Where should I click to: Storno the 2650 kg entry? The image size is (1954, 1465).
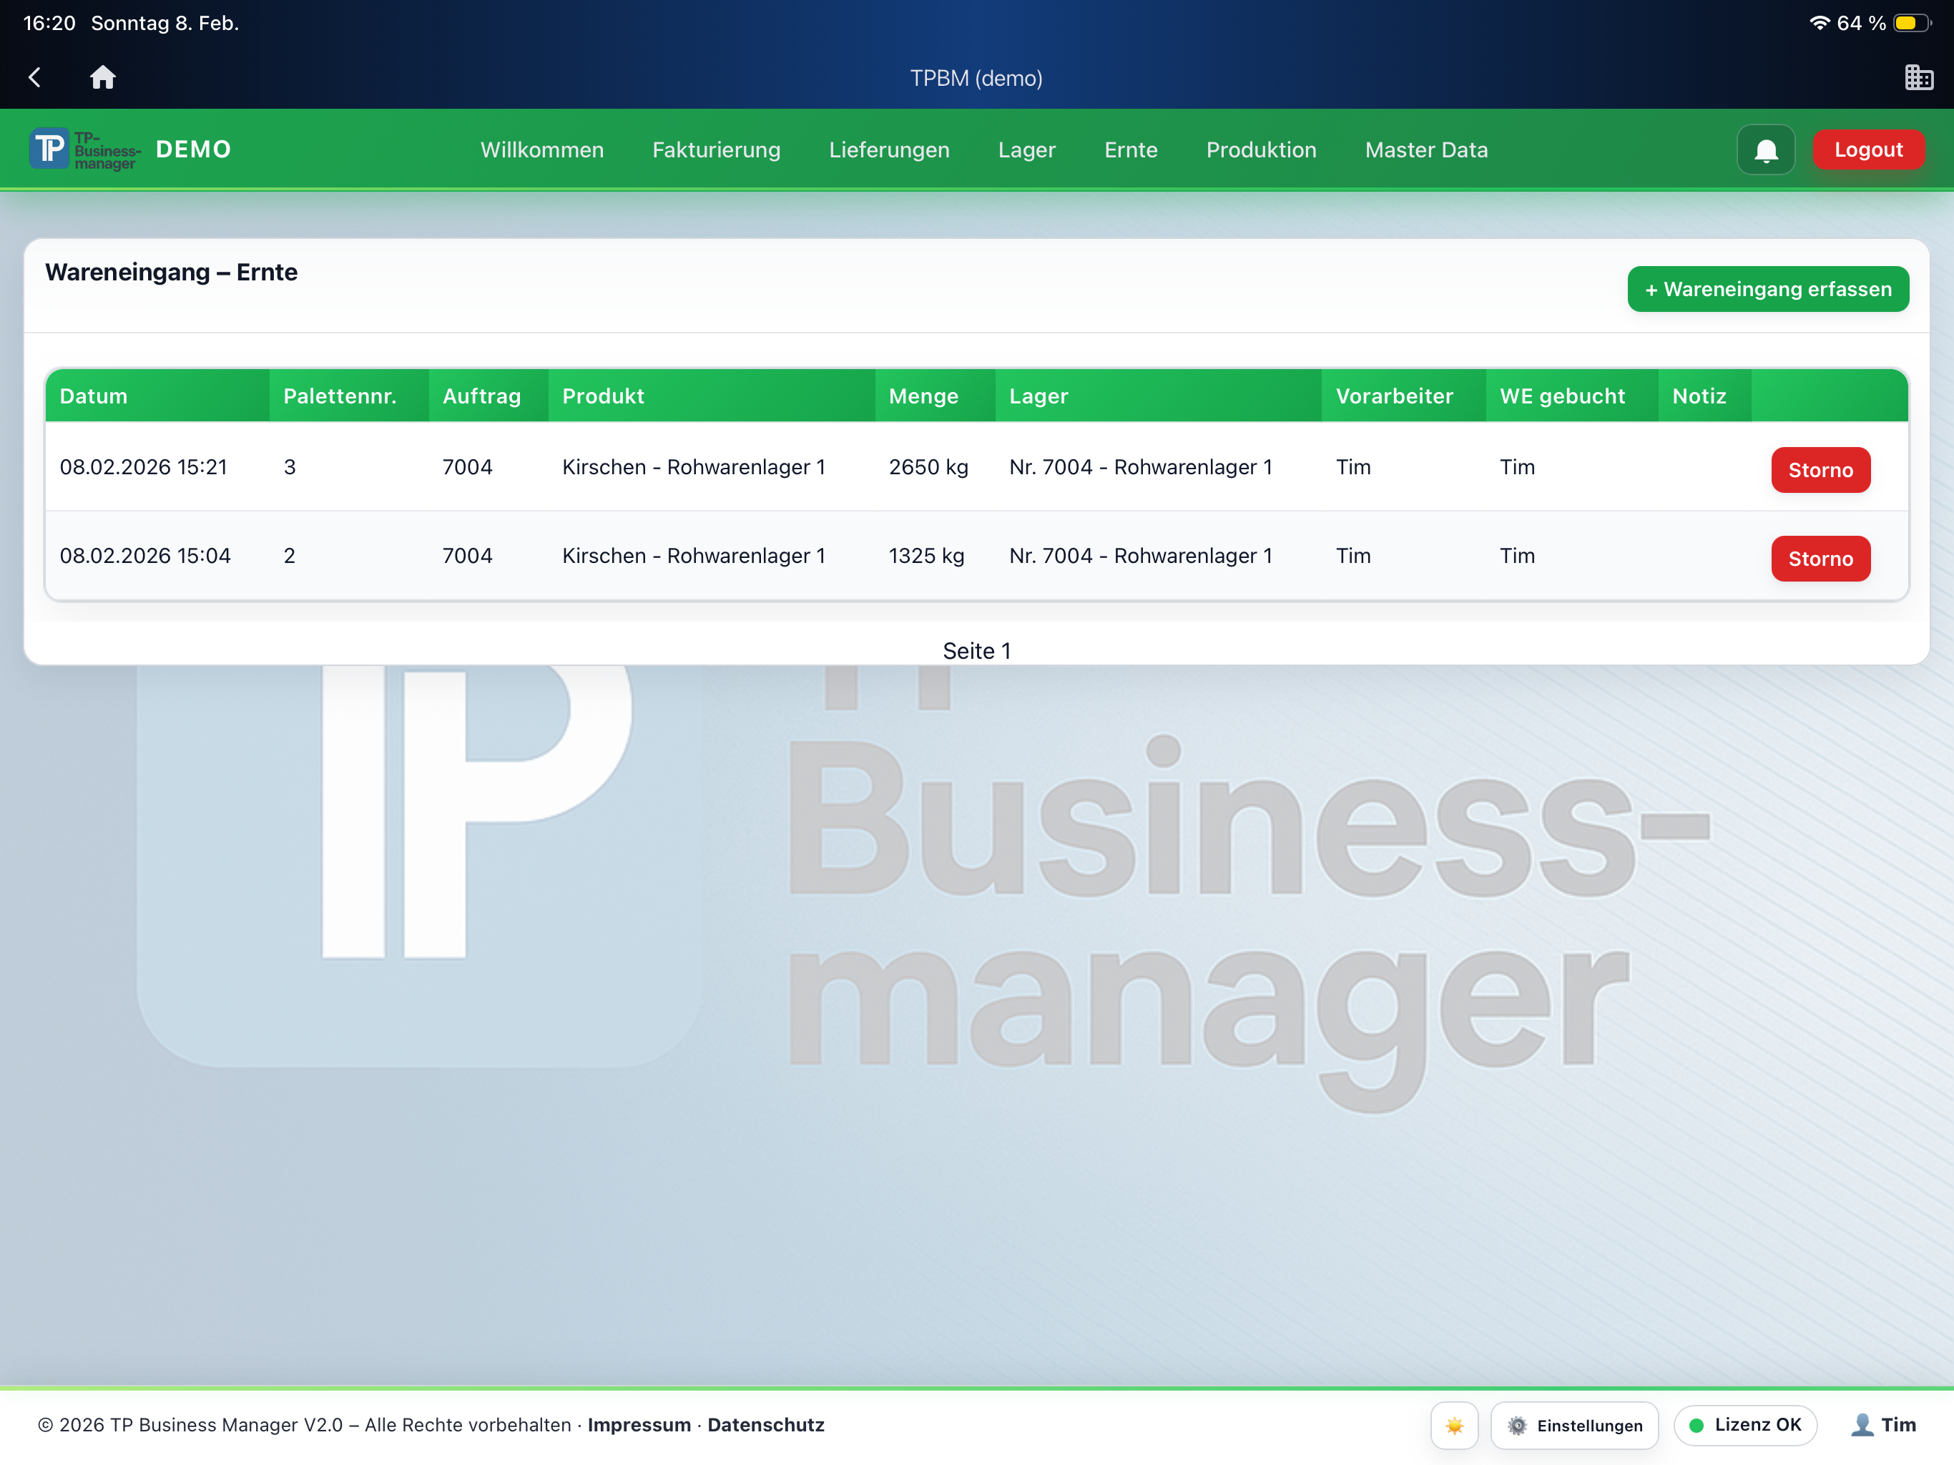pos(1821,470)
